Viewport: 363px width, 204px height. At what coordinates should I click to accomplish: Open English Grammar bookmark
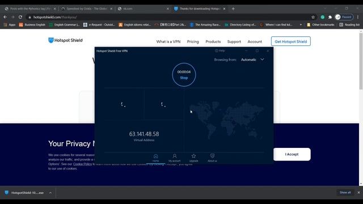[x=64, y=25]
